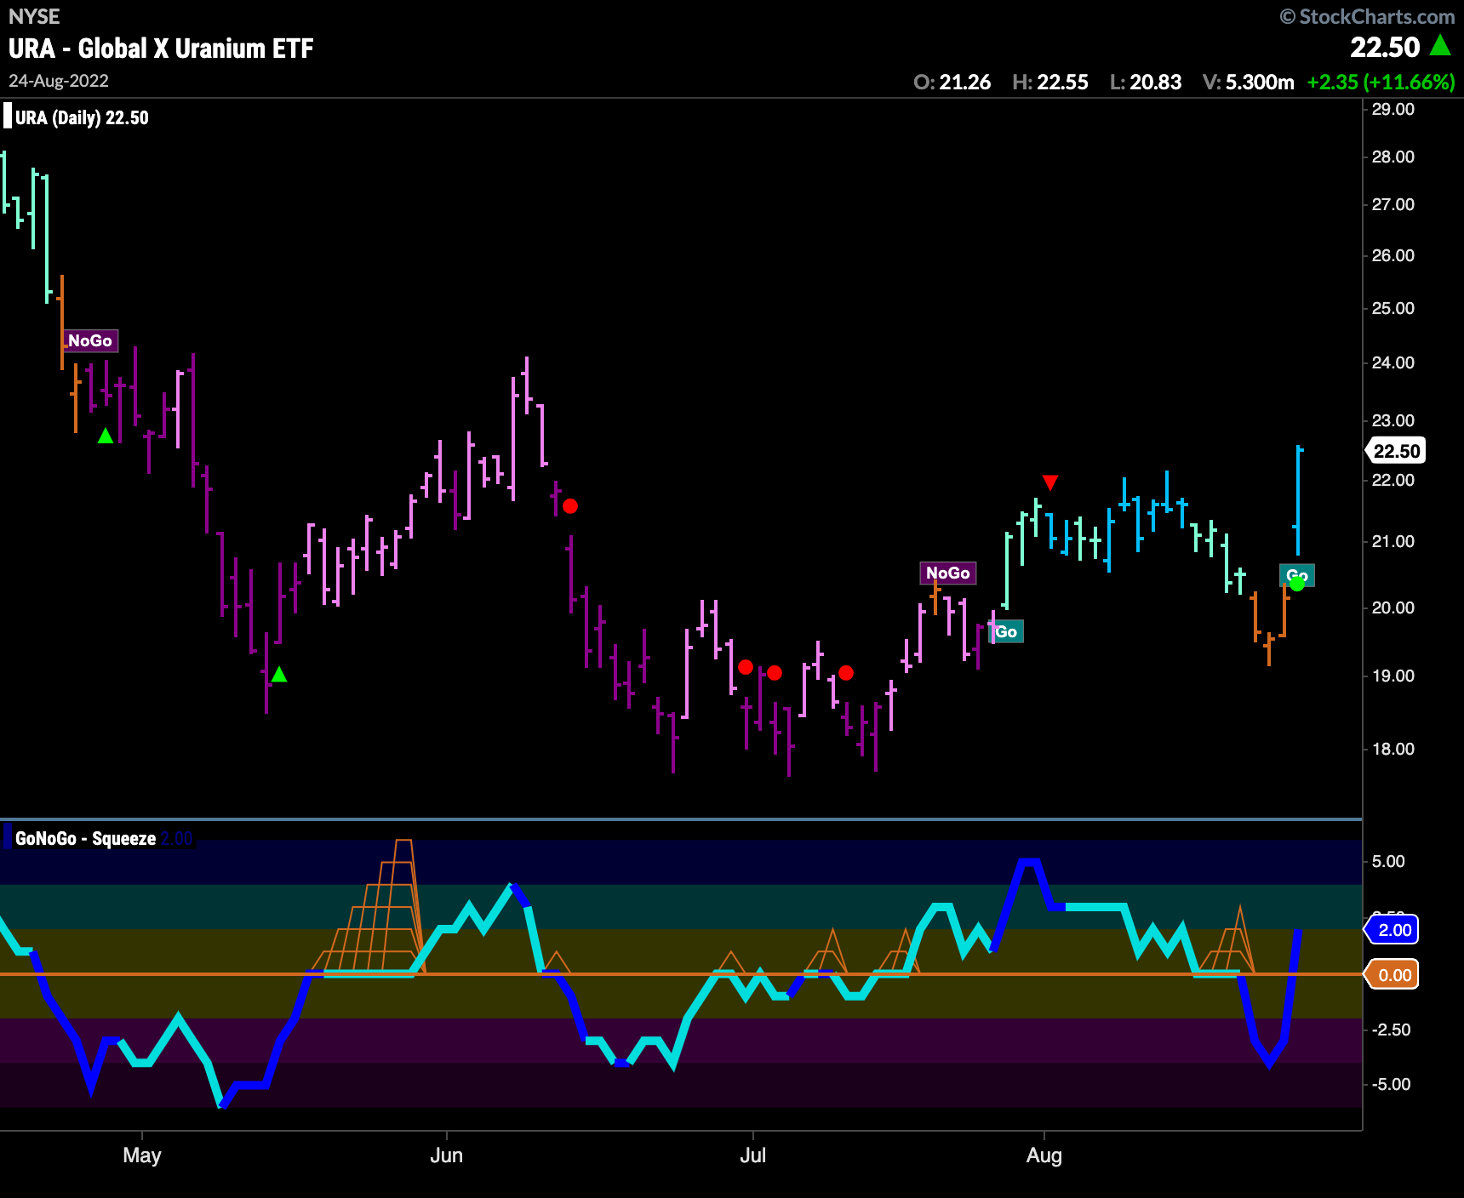
Task: Click the GoNoGo - Squeeze panel legend
Action: point(85,838)
